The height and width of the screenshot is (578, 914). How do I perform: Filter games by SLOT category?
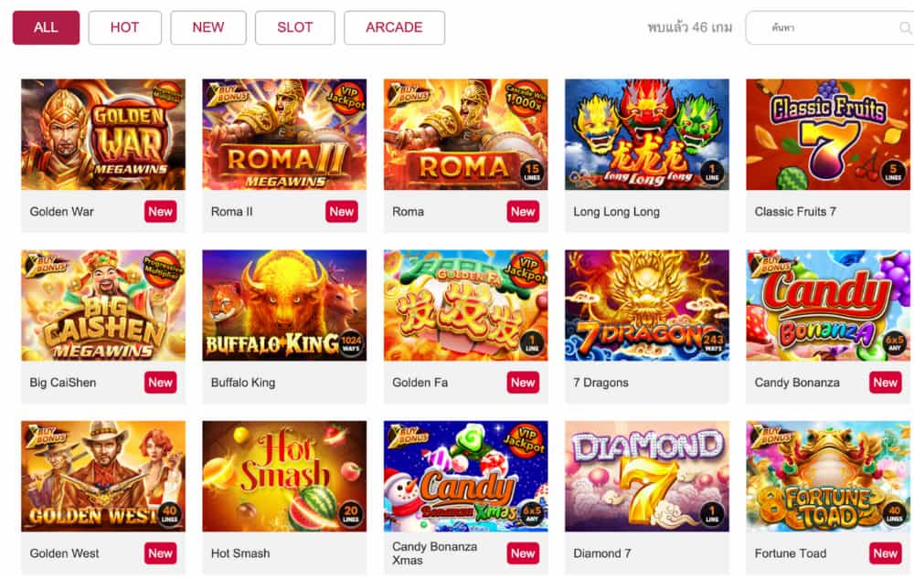coord(295,27)
